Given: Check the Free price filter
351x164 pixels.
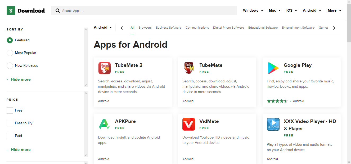Looking at the screenshot, I should tap(10, 110).
